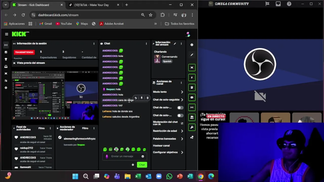
Task: Pick the first green emote in emote row
Action: [x=105, y=149]
